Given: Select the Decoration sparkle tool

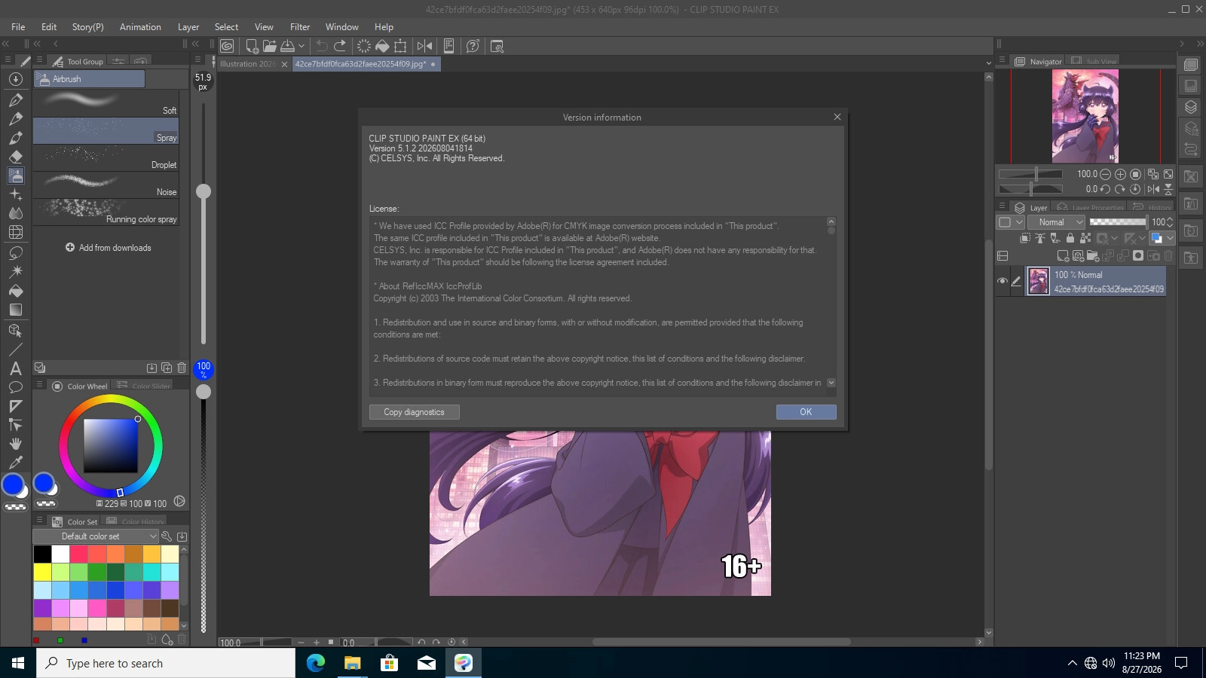Looking at the screenshot, I should 15,194.
